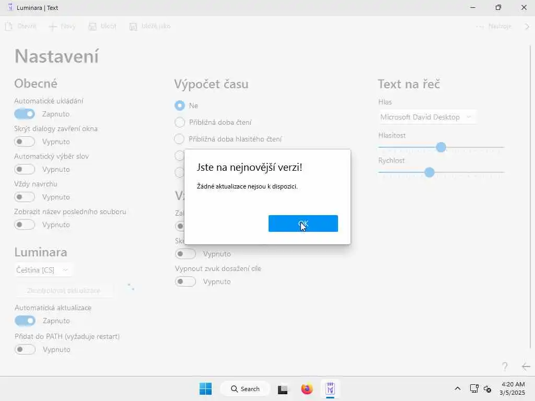This screenshot has width=535, height=401.
Task: Click OK in the update dialog
Action: [303, 223]
